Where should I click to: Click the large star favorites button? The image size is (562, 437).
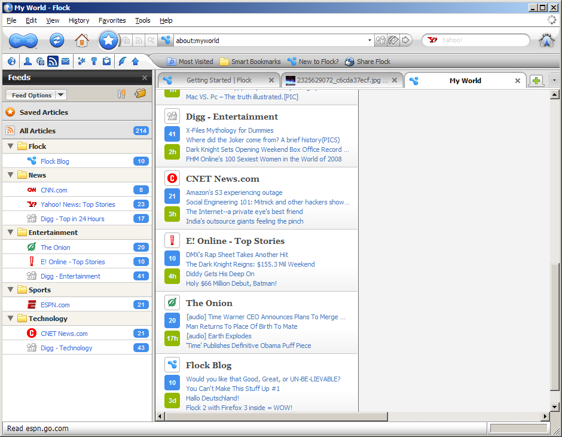[108, 40]
